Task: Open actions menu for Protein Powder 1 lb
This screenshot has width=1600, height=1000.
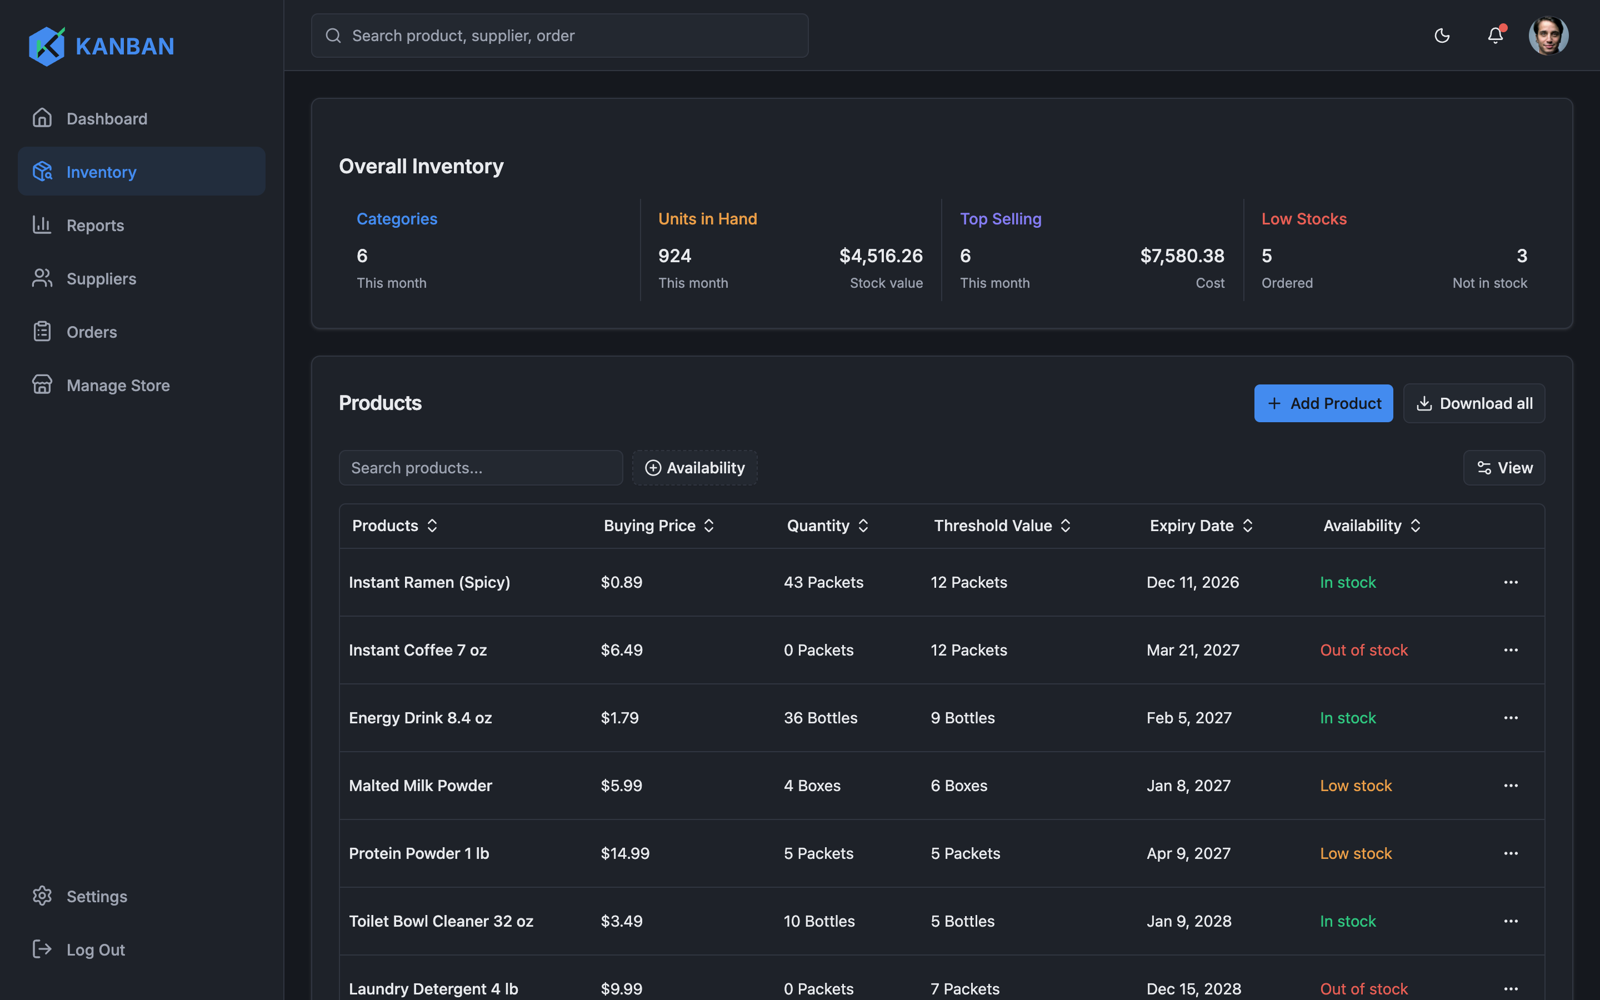Action: tap(1511, 854)
